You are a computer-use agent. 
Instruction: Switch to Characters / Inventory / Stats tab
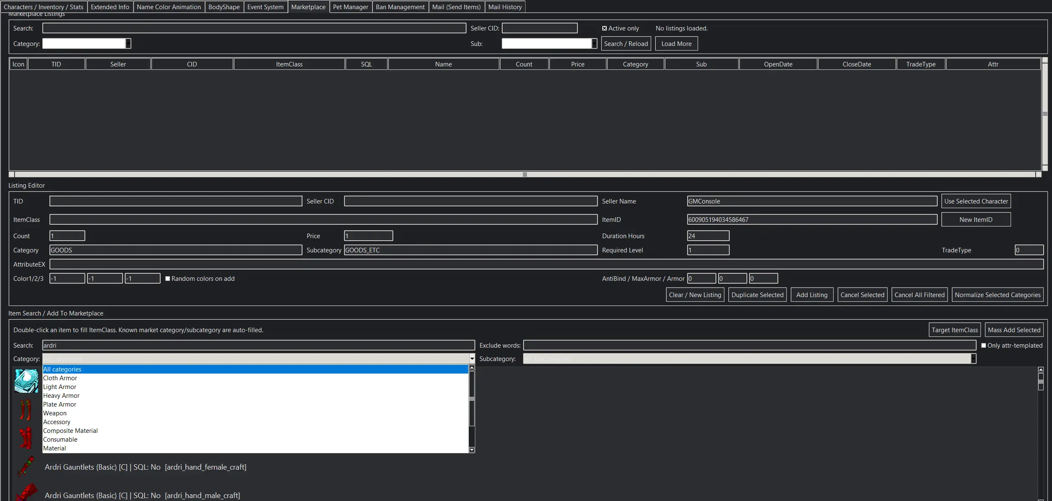[x=44, y=7]
